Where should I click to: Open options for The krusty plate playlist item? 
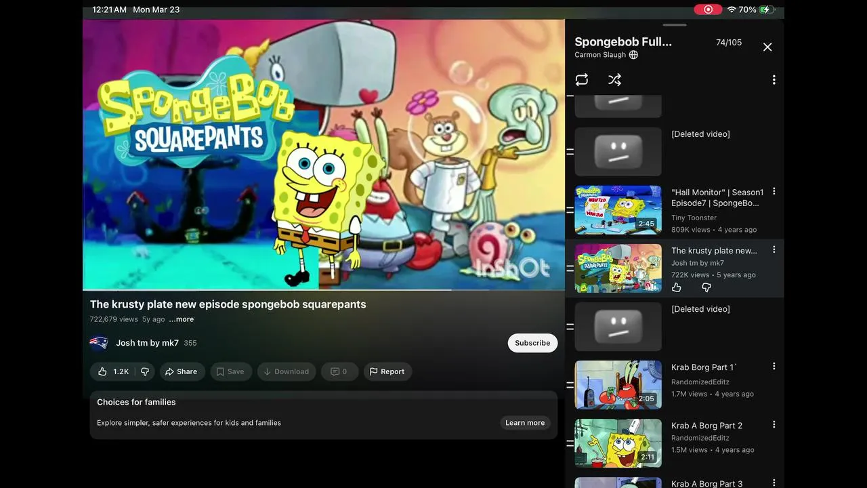(774, 250)
